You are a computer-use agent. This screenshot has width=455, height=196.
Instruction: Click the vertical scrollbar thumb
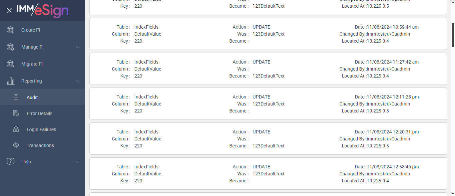(453, 35)
